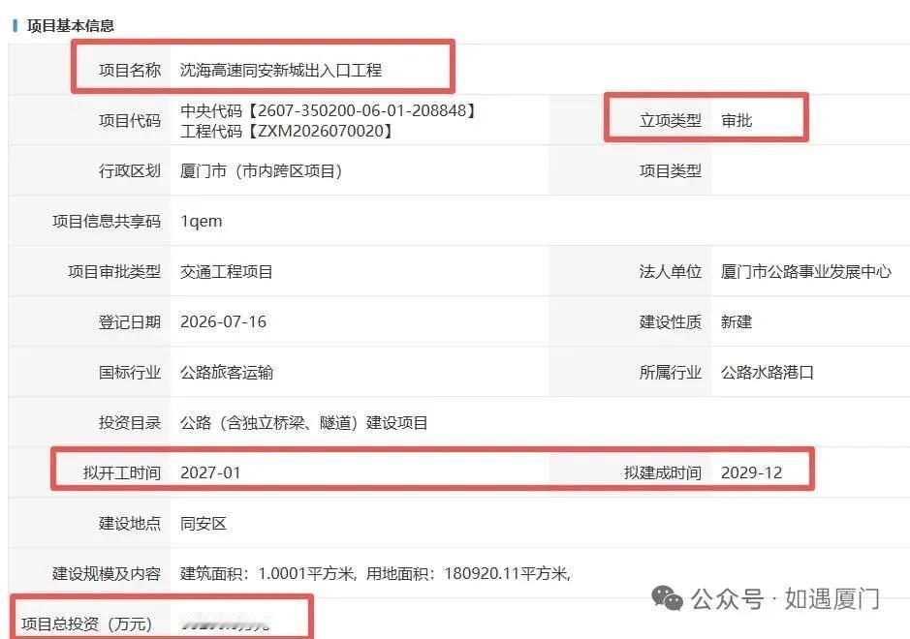Select the 建设规模及内容 label
The image size is (910, 639).
coord(107,574)
